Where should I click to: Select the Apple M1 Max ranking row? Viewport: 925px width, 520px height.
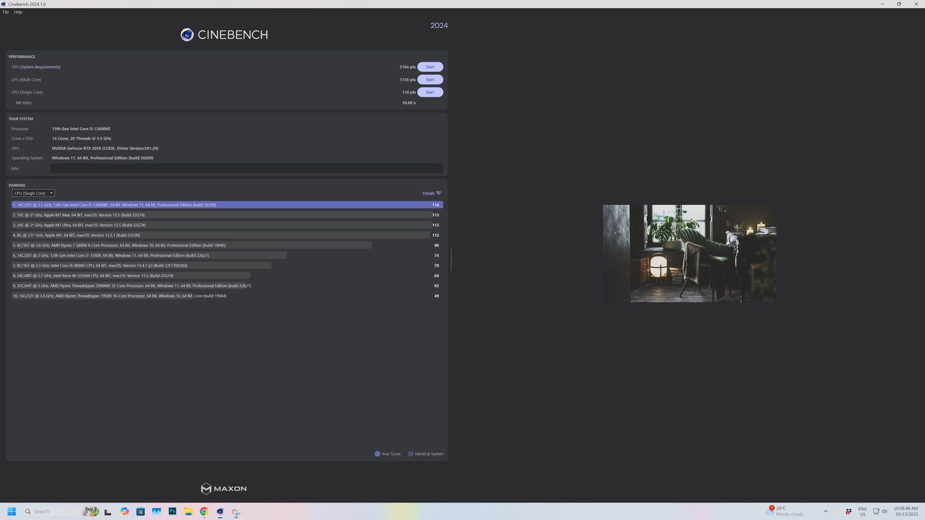[227, 215]
